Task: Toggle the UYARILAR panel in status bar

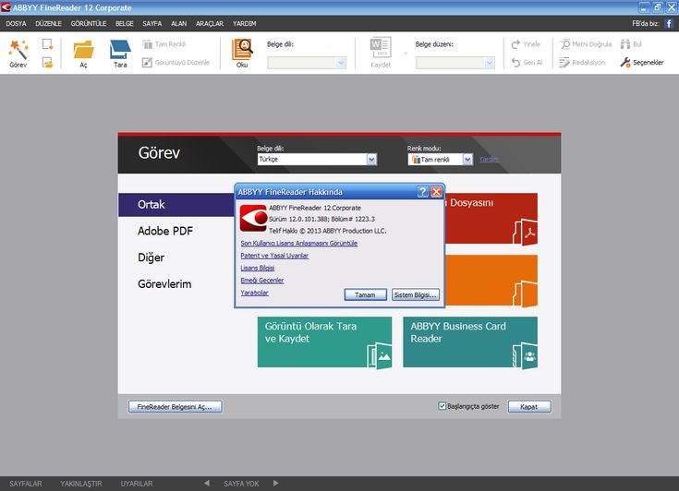Action: (137, 484)
